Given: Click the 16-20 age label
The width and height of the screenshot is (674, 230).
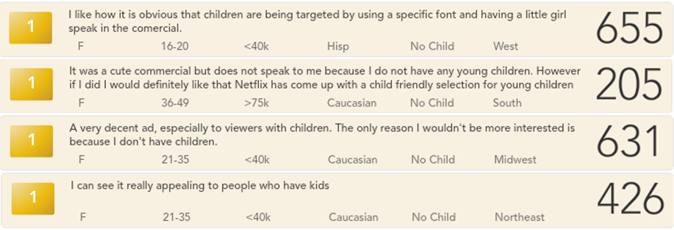Looking at the screenshot, I should tap(174, 46).
